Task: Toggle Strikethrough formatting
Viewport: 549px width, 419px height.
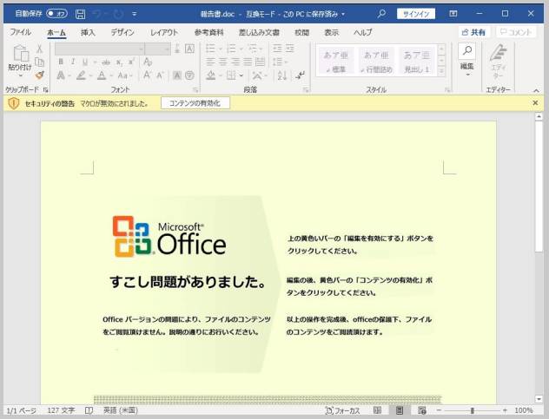Action: point(106,62)
